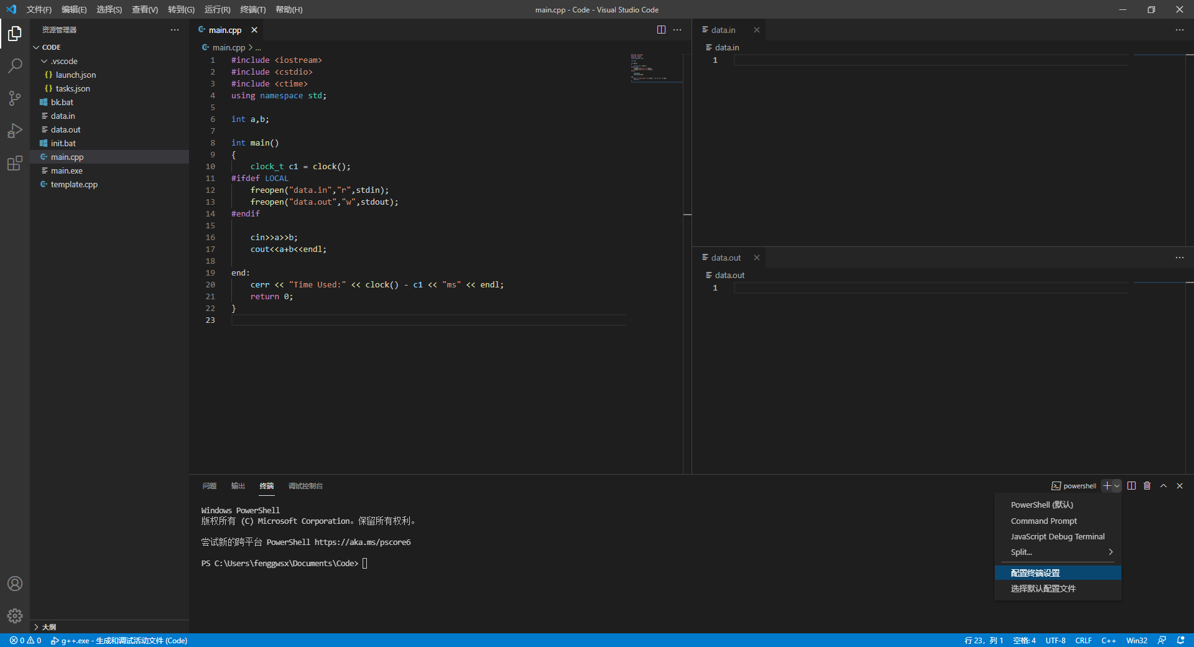
Task: Split the terminal panel
Action: coord(1131,486)
